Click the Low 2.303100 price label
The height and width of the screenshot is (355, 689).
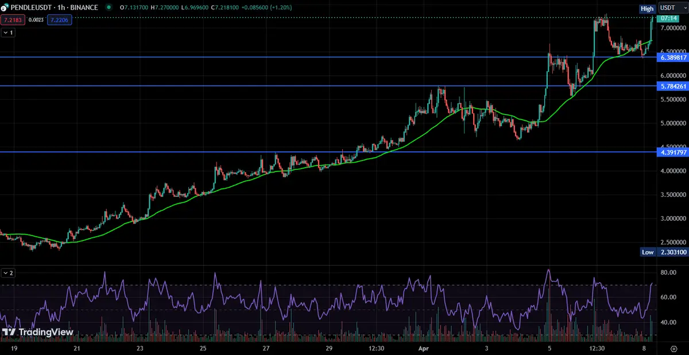click(x=664, y=252)
